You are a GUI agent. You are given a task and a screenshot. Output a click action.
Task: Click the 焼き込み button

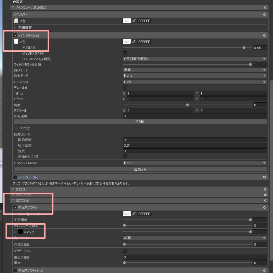[140, 169]
